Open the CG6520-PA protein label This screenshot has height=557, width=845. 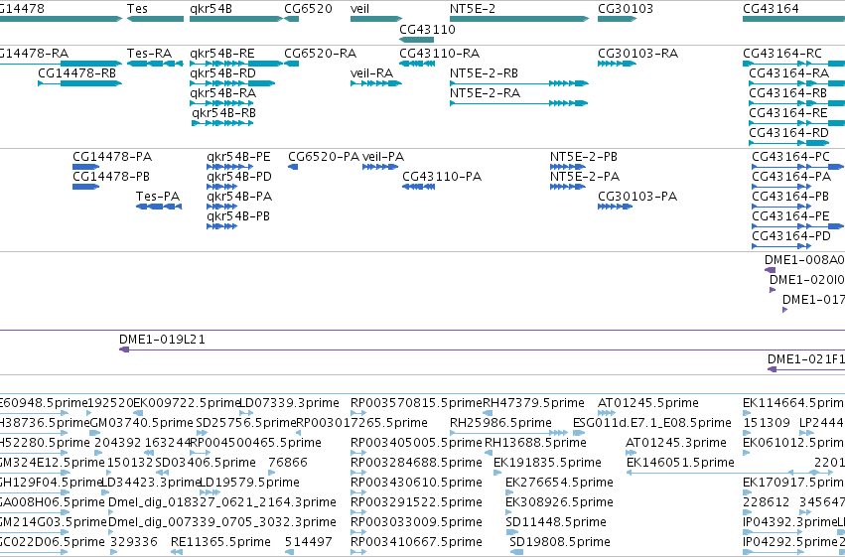tap(324, 157)
